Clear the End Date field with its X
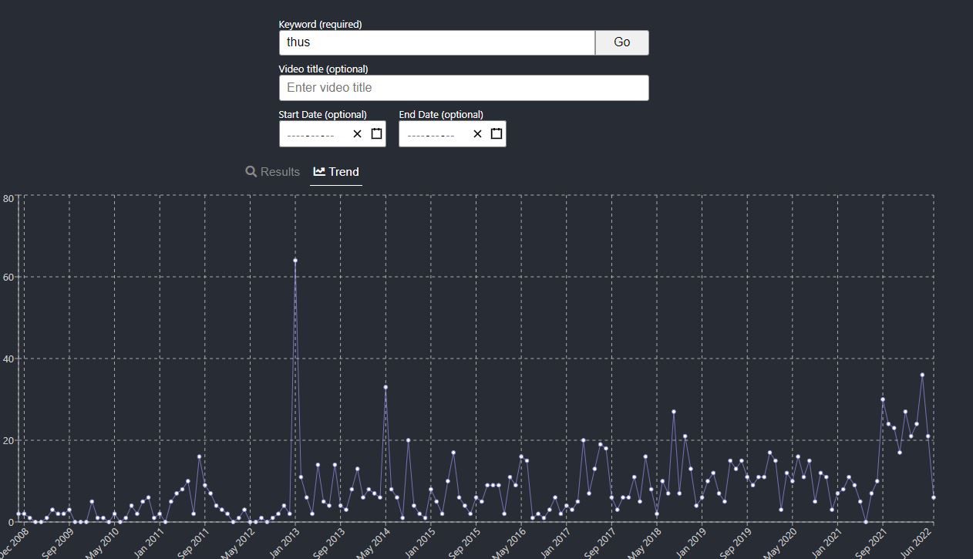The width and height of the screenshot is (973, 559). point(477,134)
